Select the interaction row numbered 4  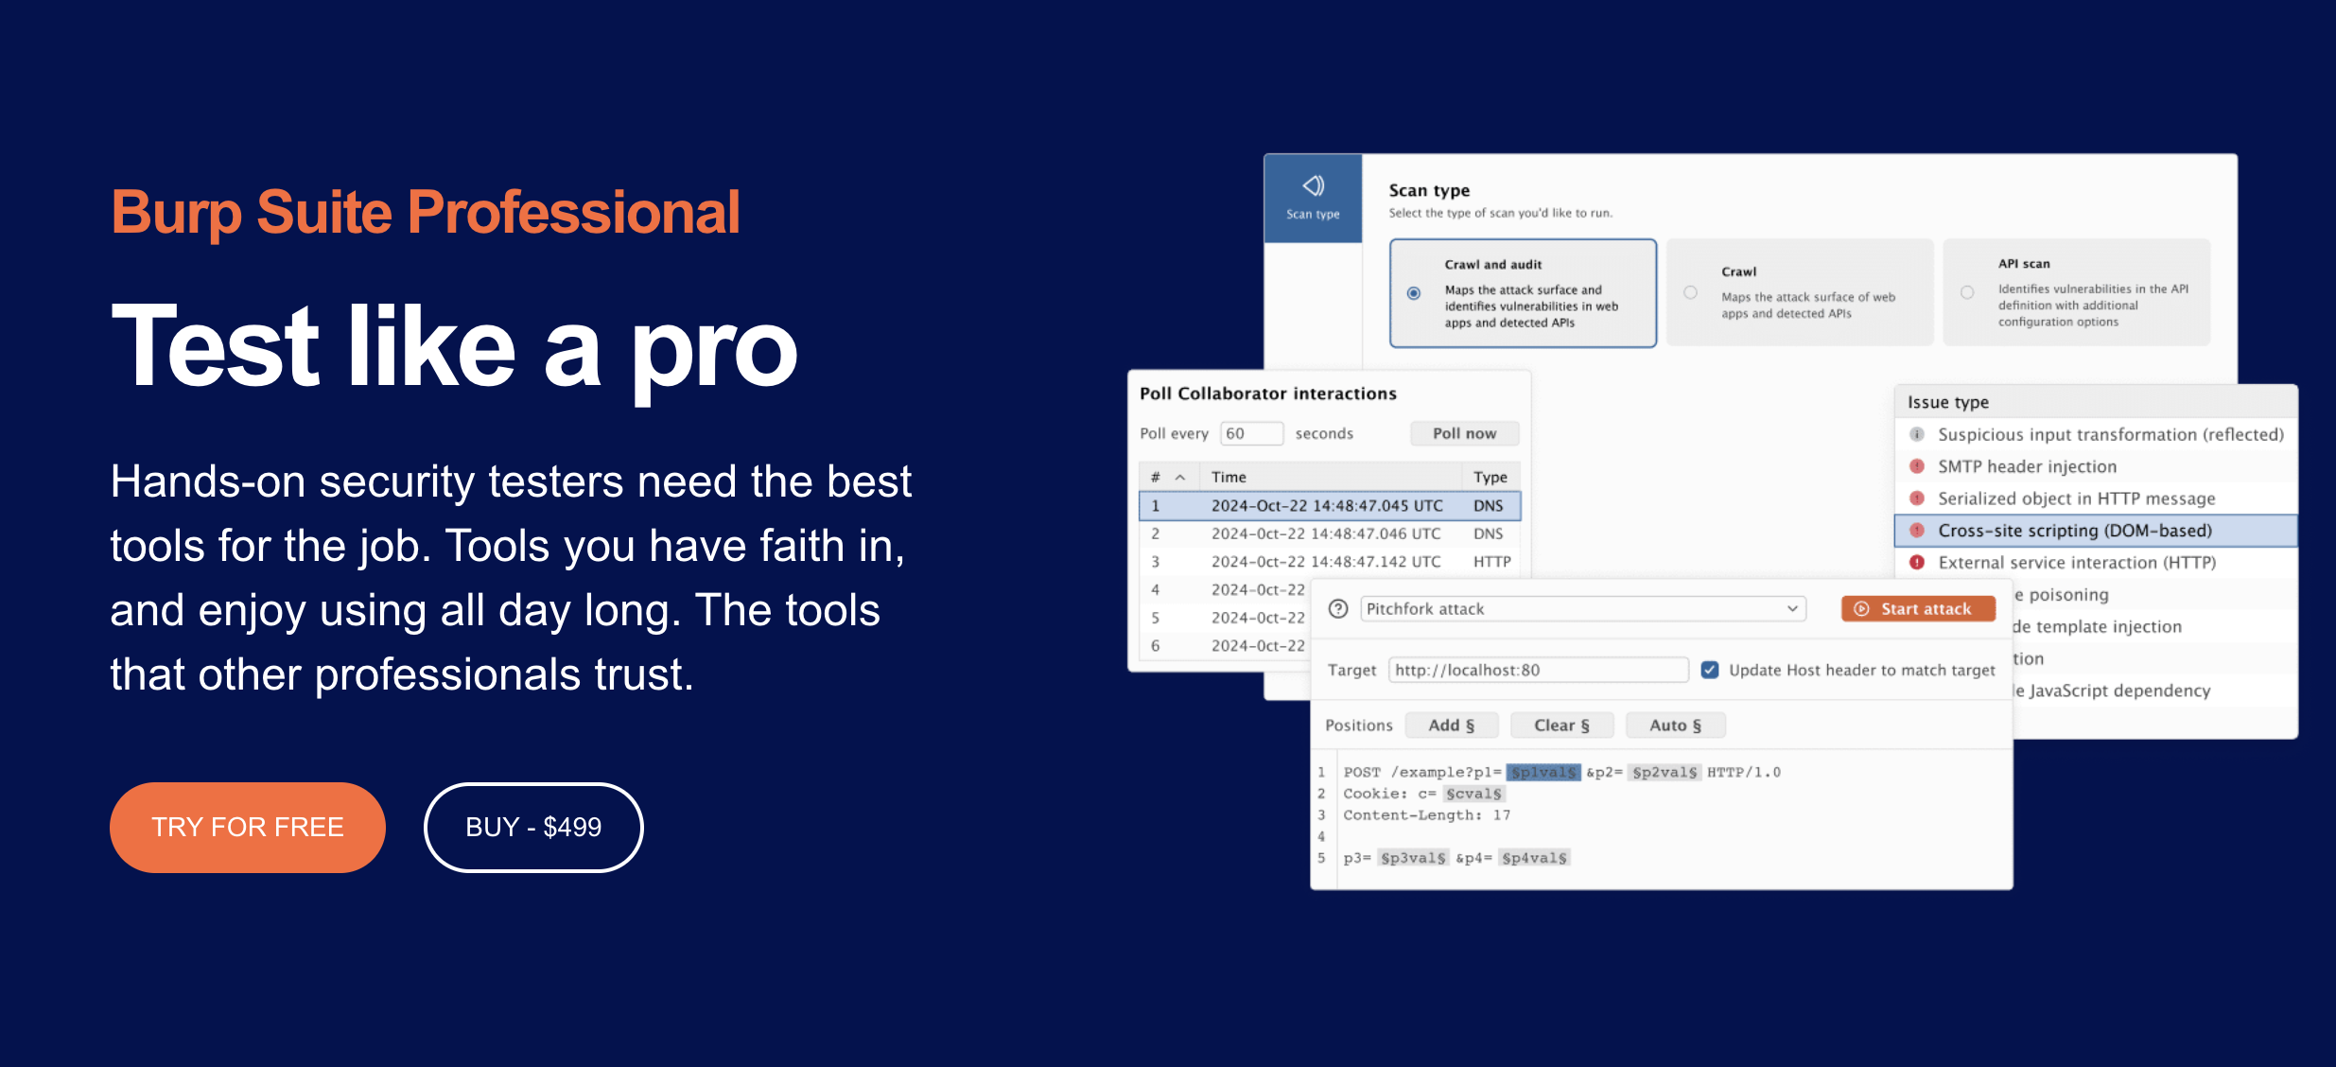tap(1226, 589)
